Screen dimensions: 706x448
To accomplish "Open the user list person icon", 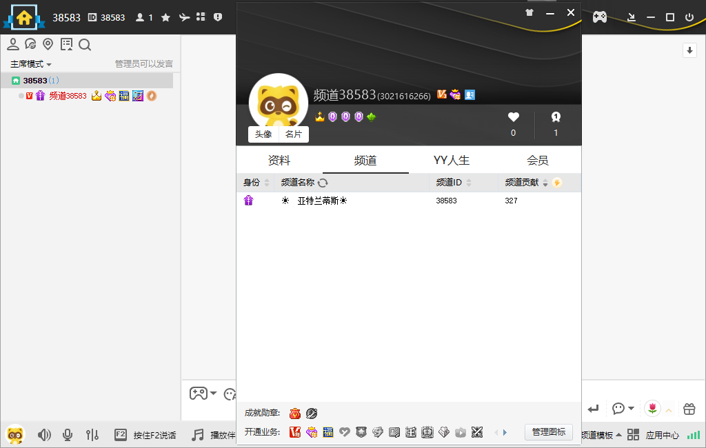I will point(13,44).
